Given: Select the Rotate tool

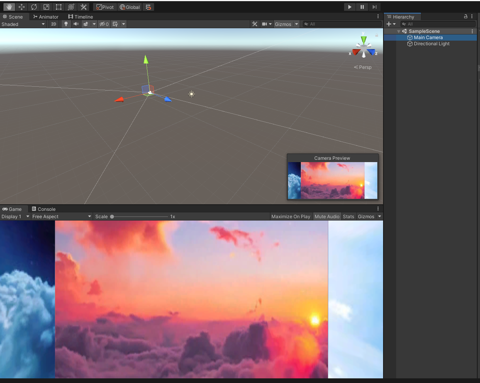Looking at the screenshot, I should (34, 7).
